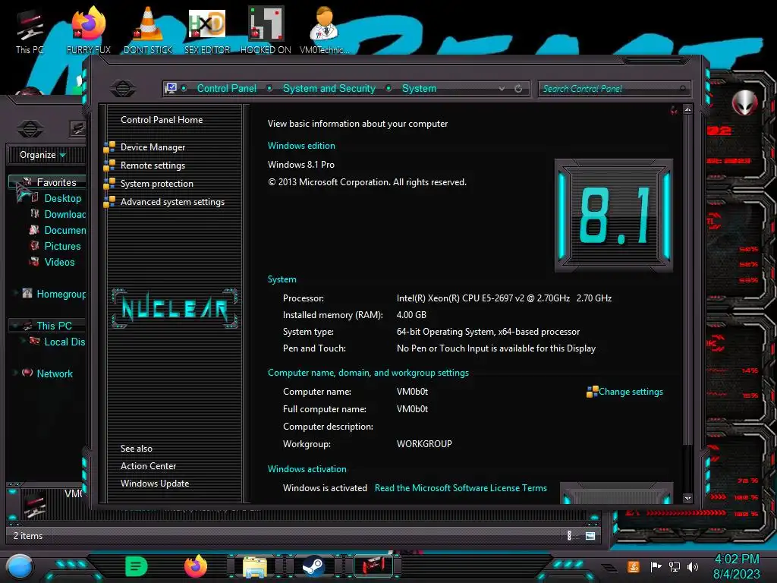Click the Advanced system settings shield icon

click(x=109, y=201)
